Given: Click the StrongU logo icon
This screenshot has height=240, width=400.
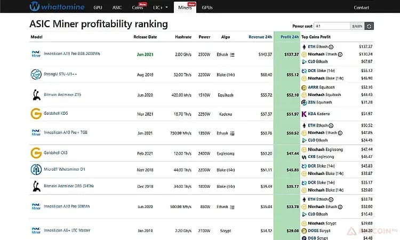Looking at the screenshot, I should pos(36,74).
